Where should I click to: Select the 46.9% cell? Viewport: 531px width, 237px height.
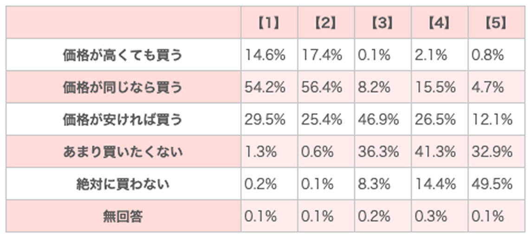coord(378,120)
